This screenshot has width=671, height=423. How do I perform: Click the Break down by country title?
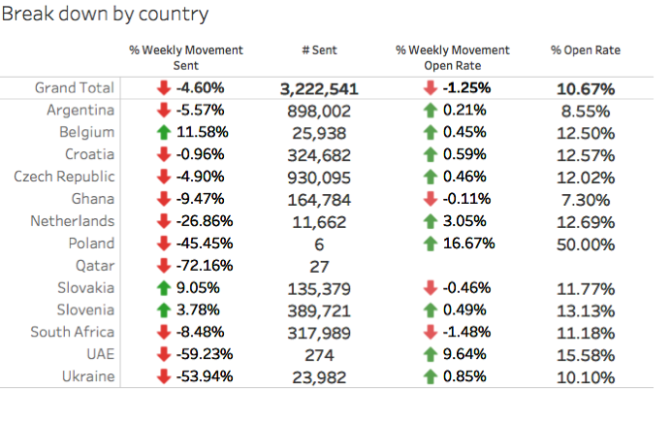click(105, 15)
